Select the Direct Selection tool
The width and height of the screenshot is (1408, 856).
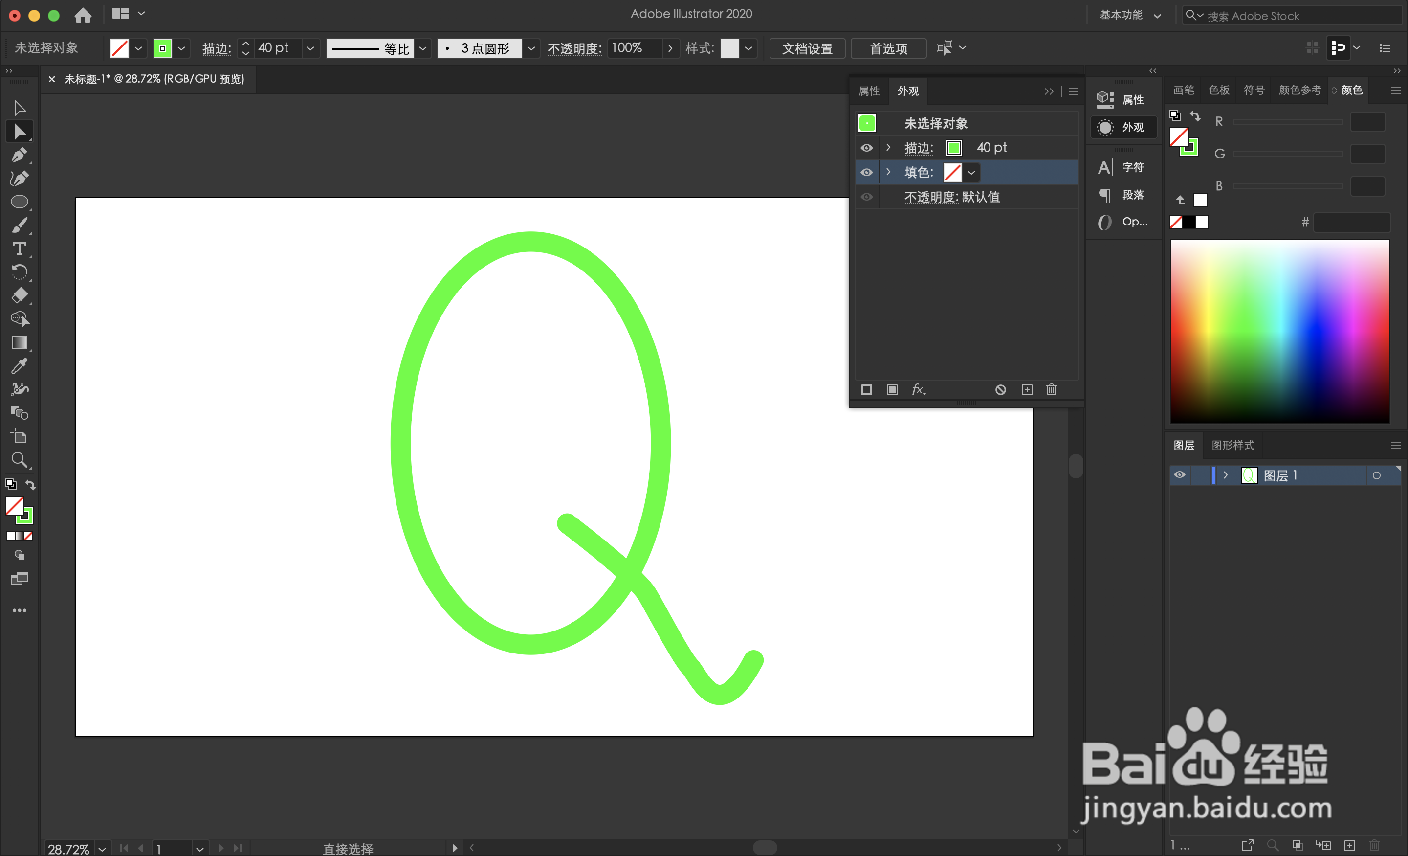(20, 131)
